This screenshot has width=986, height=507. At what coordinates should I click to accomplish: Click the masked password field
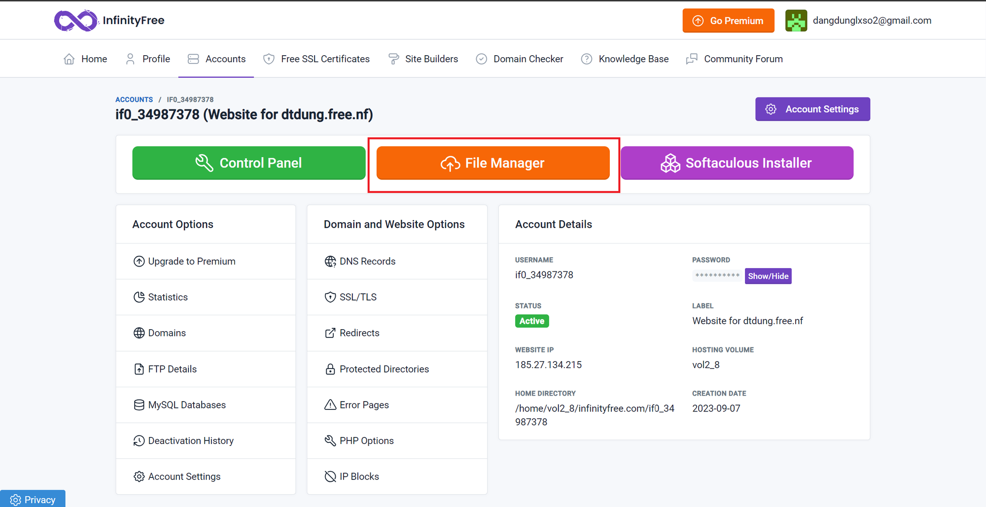[x=718, y=275]
